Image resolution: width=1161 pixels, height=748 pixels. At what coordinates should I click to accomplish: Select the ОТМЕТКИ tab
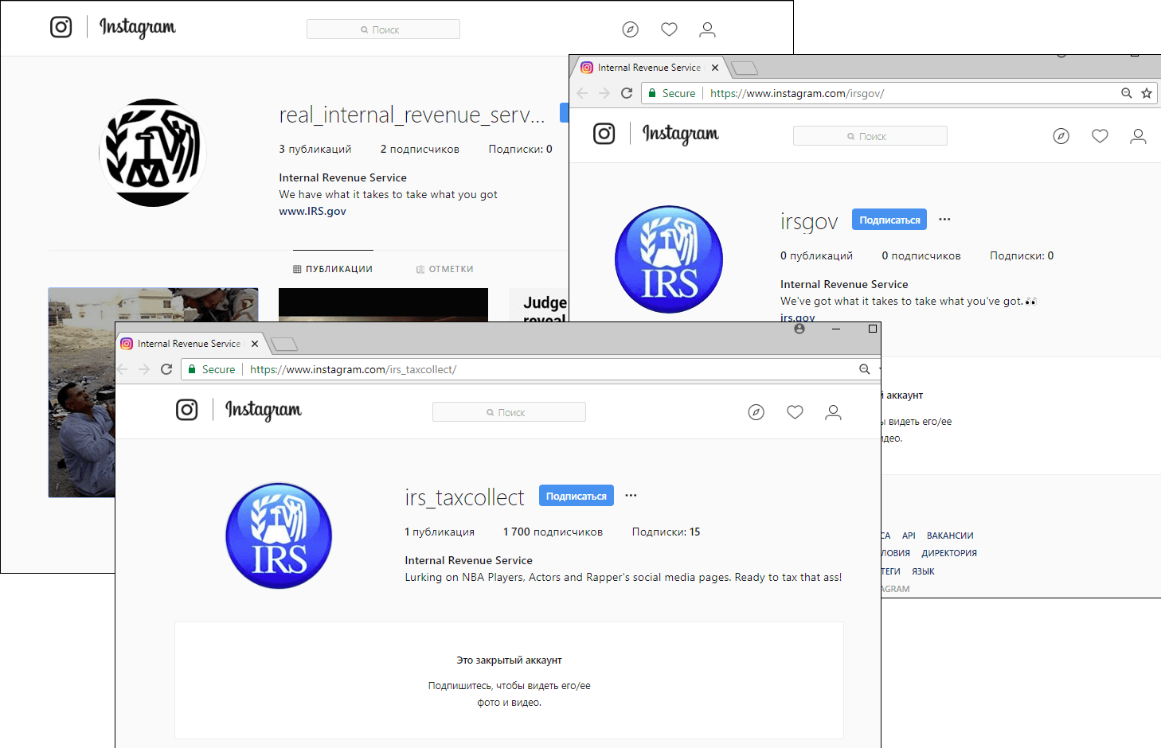(x=444, y=269)
